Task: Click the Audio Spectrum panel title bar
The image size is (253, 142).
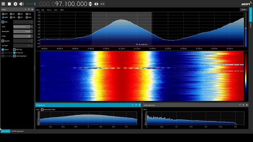Action: click(195, 105)
